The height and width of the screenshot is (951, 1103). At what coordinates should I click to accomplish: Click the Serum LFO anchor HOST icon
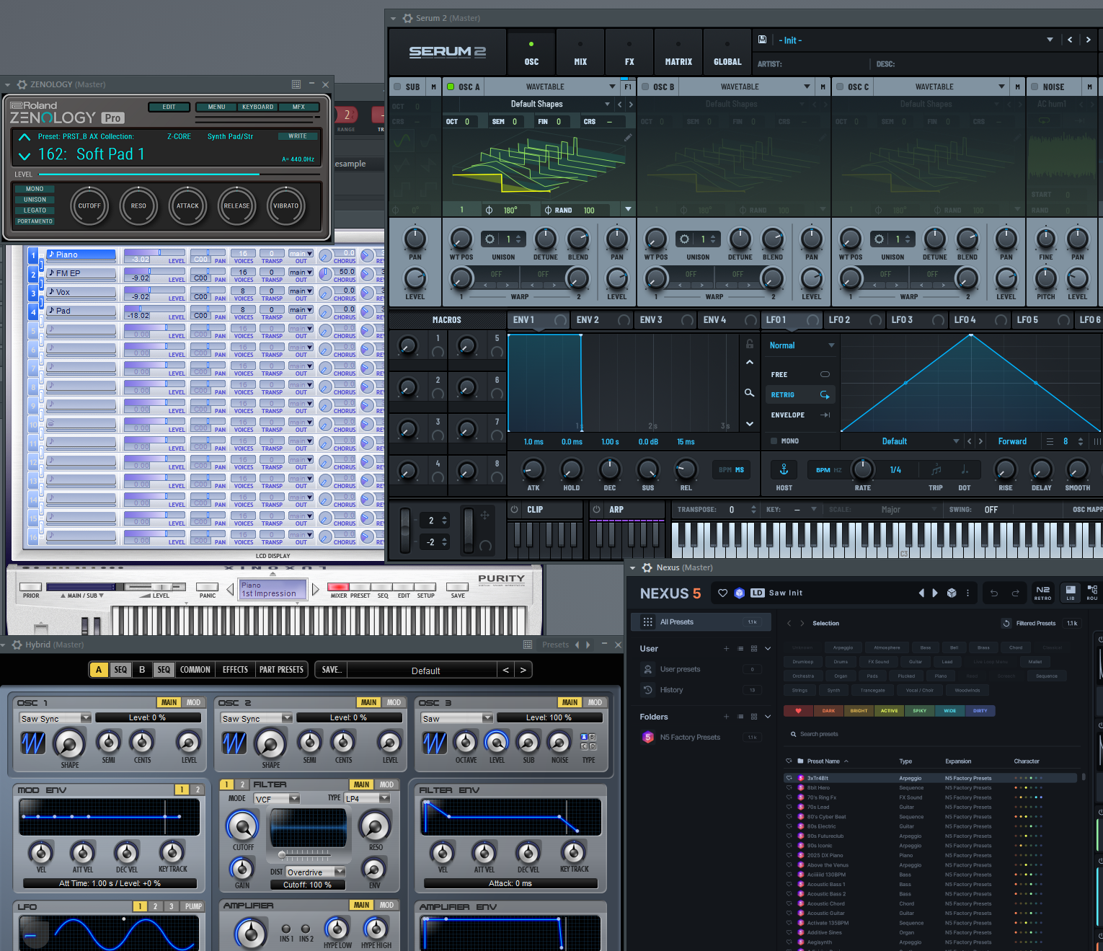tap(784, 470)
